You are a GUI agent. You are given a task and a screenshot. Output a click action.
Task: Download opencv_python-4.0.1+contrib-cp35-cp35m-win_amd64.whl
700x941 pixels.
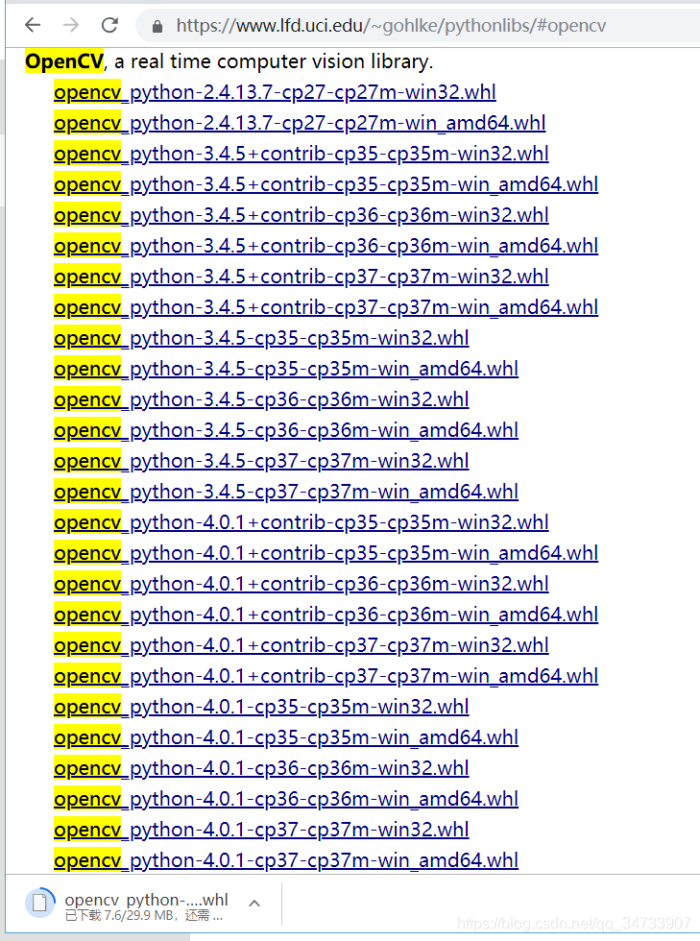[x=326, y=553]
